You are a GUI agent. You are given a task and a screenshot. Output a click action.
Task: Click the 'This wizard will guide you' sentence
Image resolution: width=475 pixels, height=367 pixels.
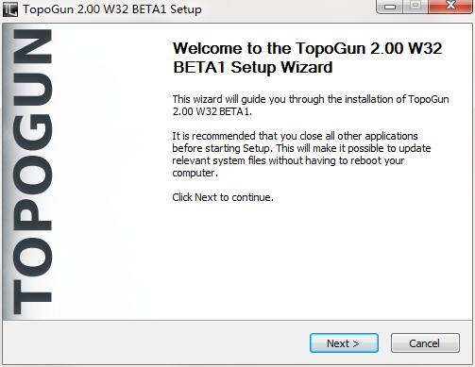click(x=311, y=99)
